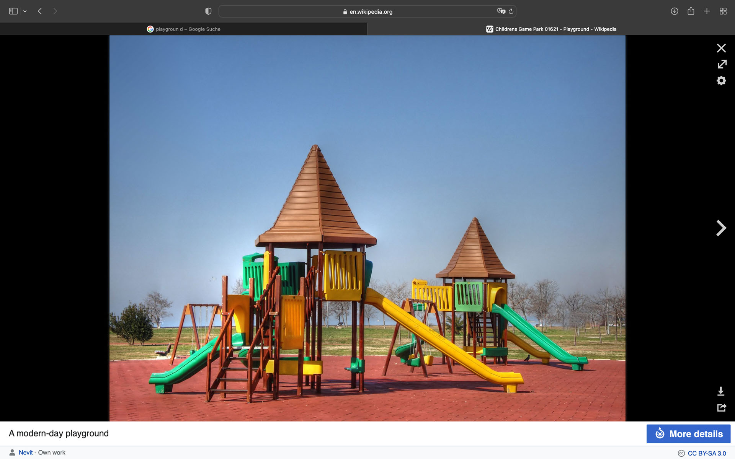Open media viewer settings gear
Viewport: 735px width, 459px height.
(x=721, y=80)
